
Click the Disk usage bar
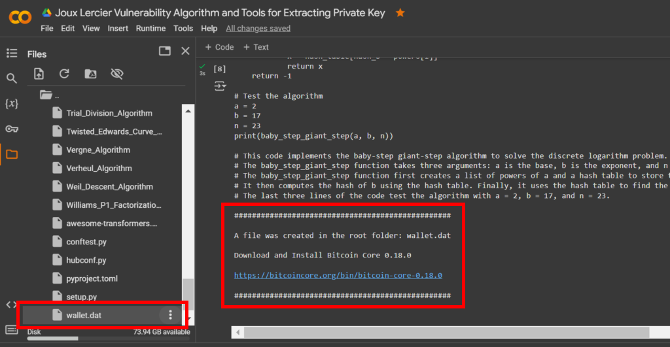109,339
